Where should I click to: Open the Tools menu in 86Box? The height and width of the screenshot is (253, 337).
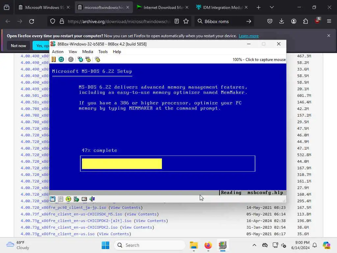pos(103,52)
